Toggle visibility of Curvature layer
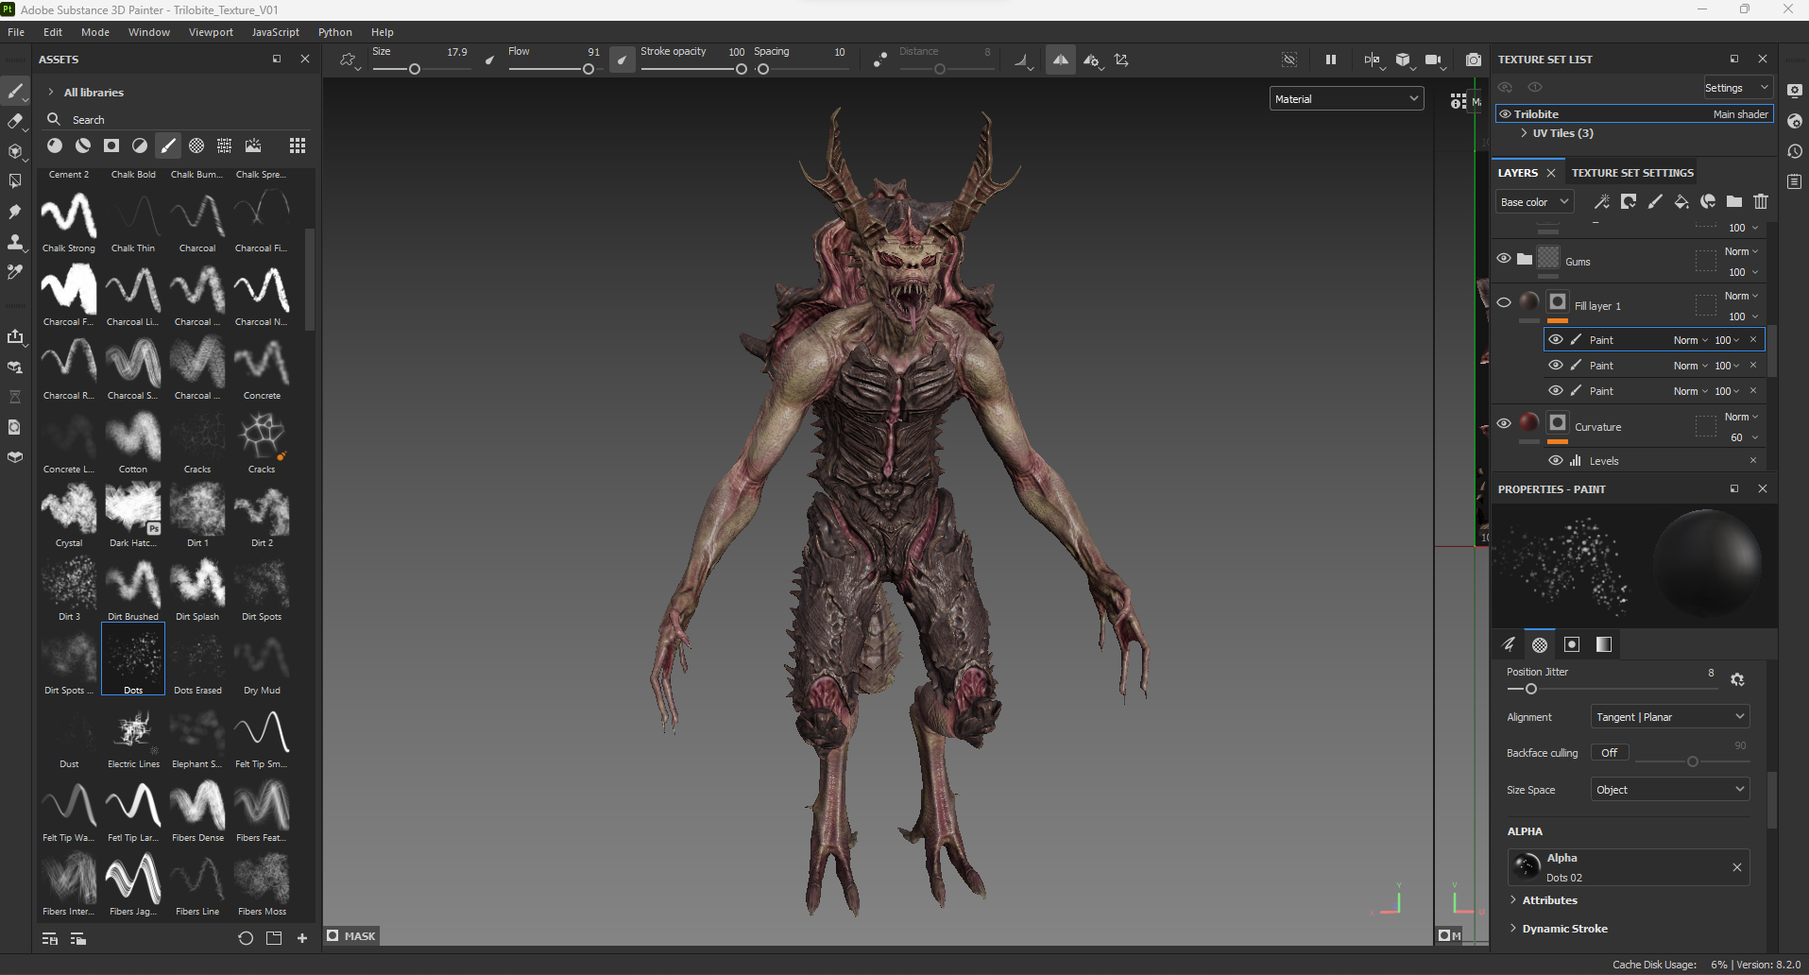The width and height of the screenshot is (1809, 975). [1504, 423]
